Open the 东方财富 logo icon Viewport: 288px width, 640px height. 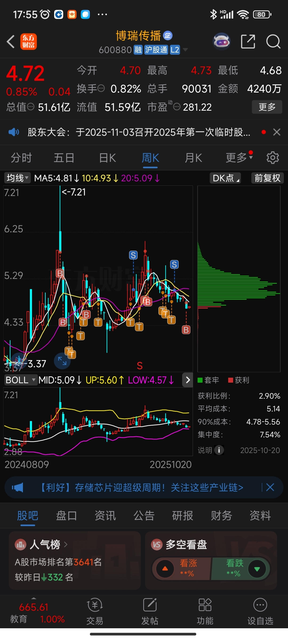[29, 42]
